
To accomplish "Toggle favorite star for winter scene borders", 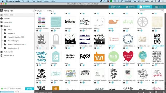I will (x=81, y=48).
